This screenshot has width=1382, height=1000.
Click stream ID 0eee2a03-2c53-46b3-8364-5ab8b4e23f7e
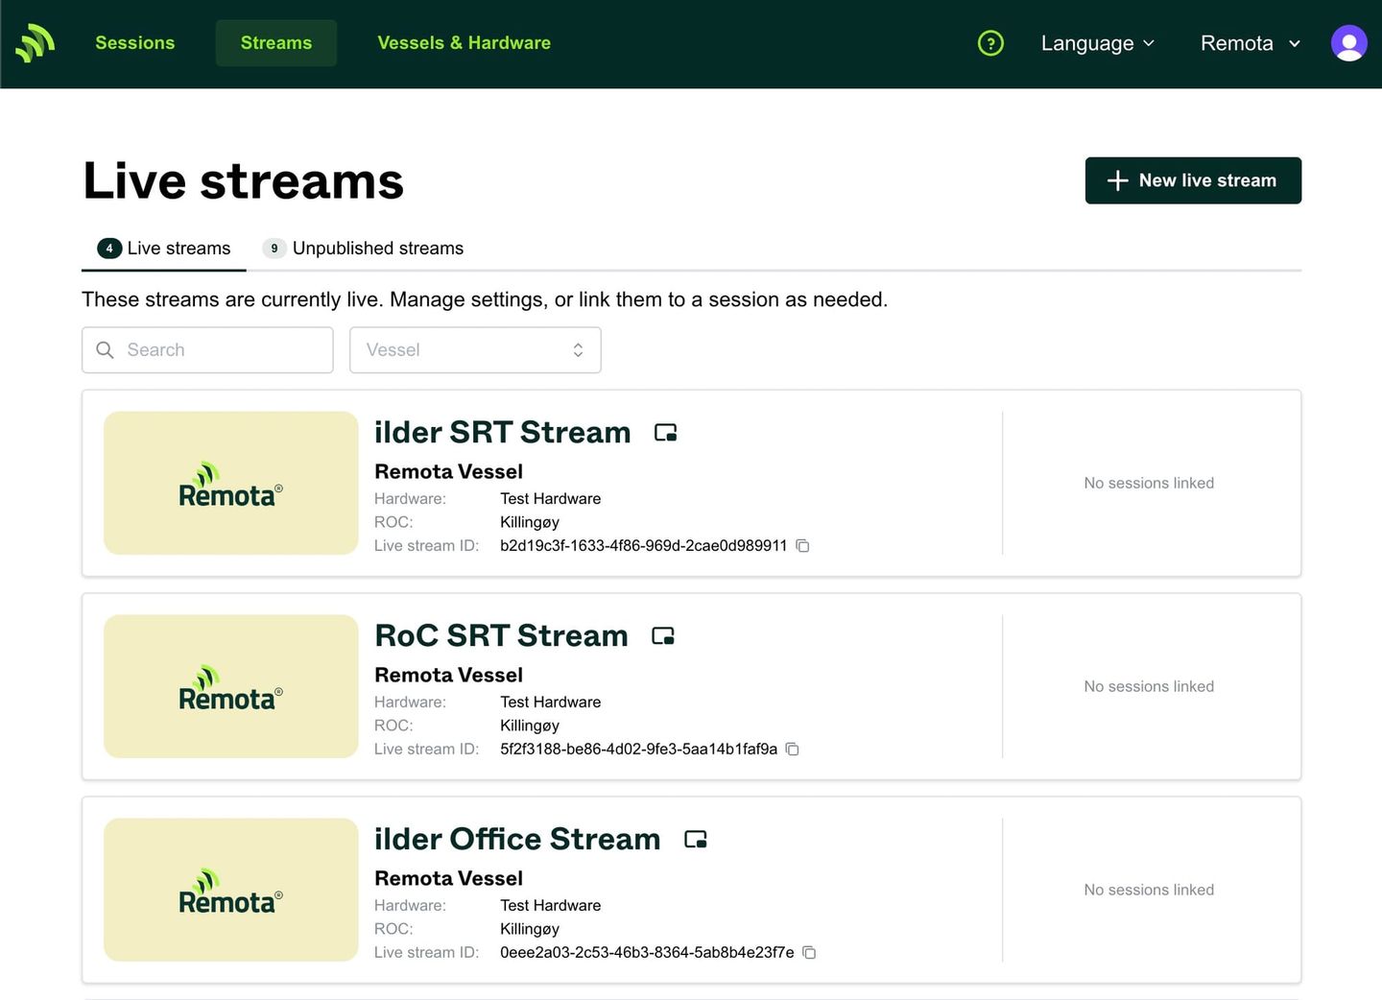coord(647,953)
